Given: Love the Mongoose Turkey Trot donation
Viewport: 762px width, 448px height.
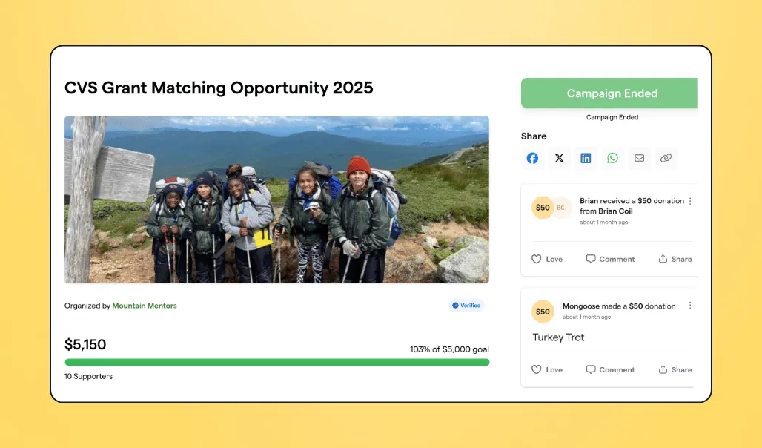Looking at the screenshot, I should [x=547, y=369].
